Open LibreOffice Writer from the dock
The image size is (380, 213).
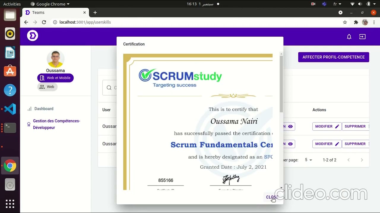click(x=10, y=53)
